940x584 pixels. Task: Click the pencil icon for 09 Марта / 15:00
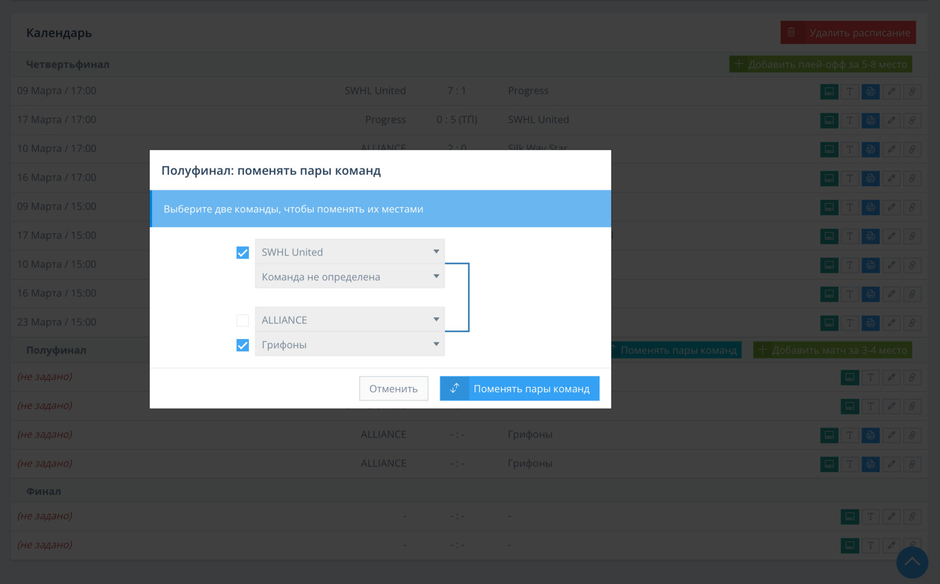[x=891, y=207]
